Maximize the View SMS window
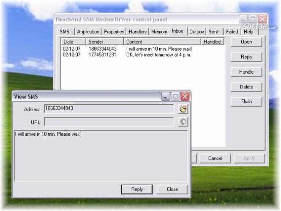Image resolution: width=281 pixels, height=211 pixels. tap(175, 96)
